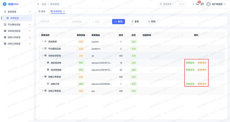Click the 排序 column header
The image size is (230, 122).
tap(121, 35)
